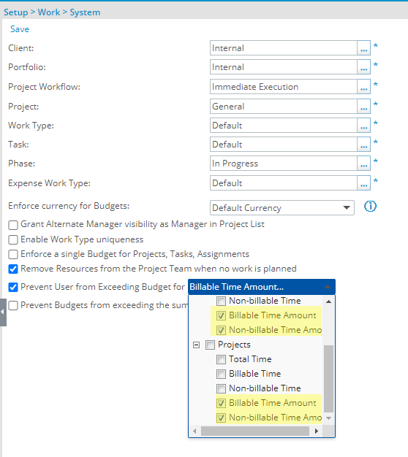Viewport: 408px width, 457px height.
Task: Click dropdown horizontal scroll left arrow
Action: (194, 431)
